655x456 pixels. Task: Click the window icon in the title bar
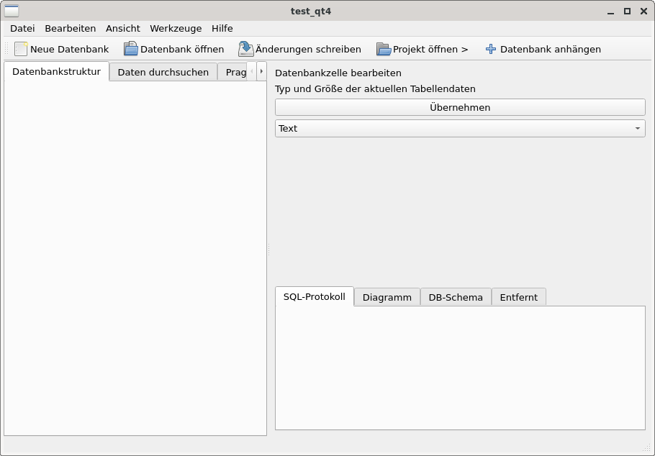(x=12, y=12)
